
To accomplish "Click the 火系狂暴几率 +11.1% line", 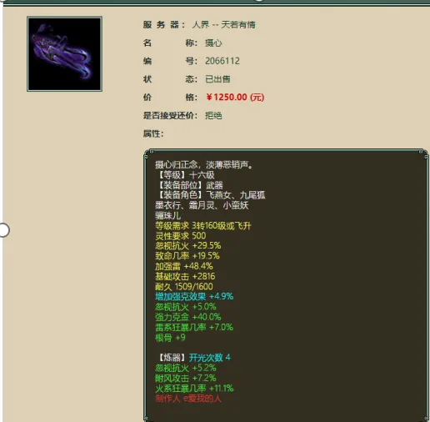I will 194,388.
